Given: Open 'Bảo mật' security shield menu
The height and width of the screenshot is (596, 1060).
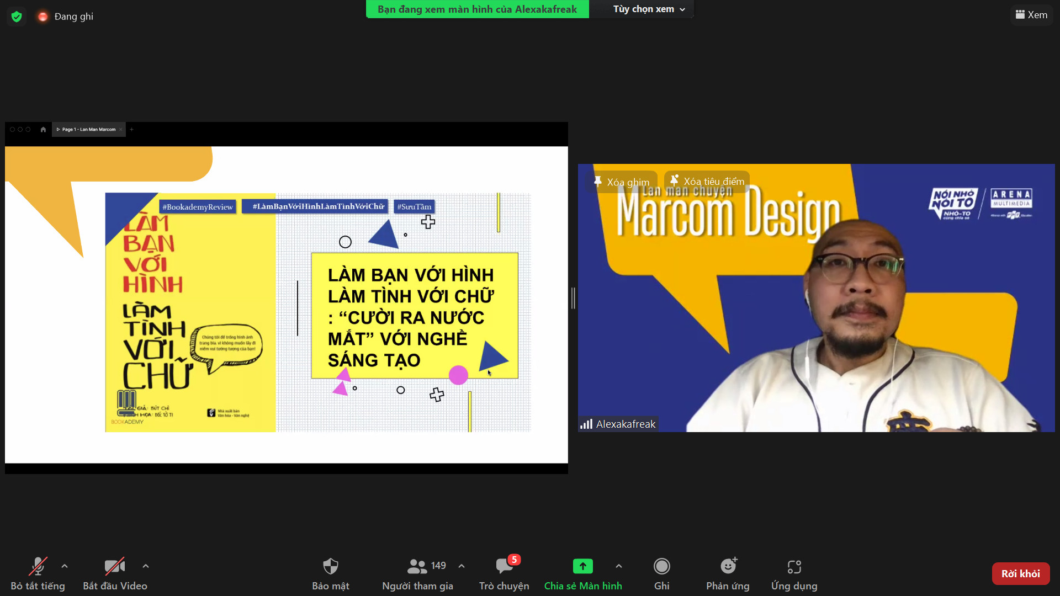Looking at the screenshot, I should point(330,574).
